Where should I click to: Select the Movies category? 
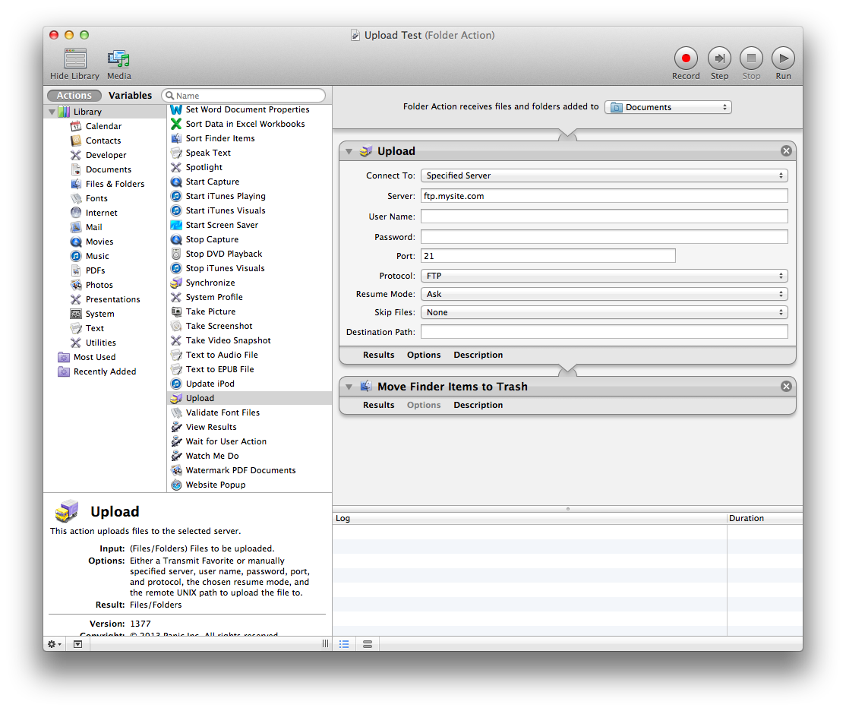pyautogui.click(x=99, y=242)
